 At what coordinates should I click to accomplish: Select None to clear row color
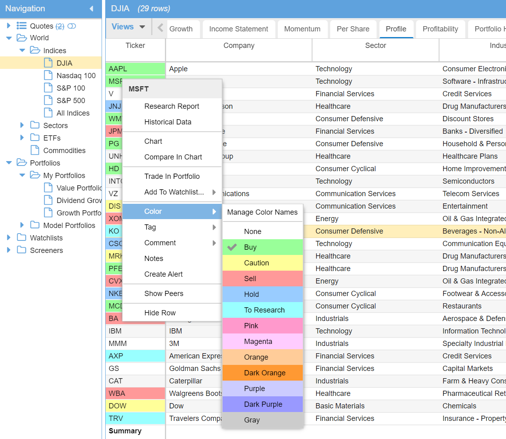click(262, 232)
